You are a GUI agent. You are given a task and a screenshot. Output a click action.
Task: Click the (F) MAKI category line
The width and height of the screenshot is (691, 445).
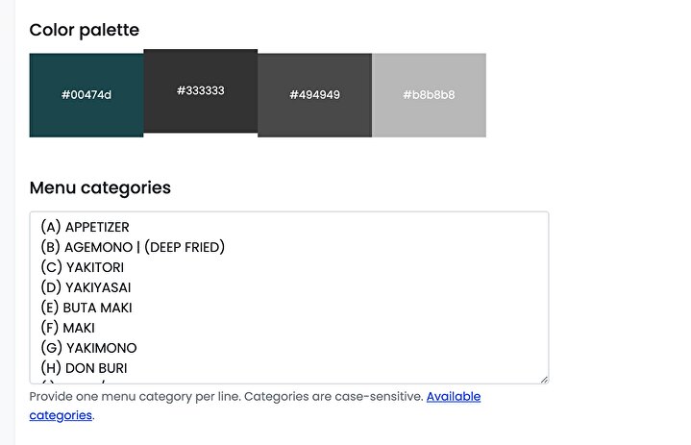67,328
